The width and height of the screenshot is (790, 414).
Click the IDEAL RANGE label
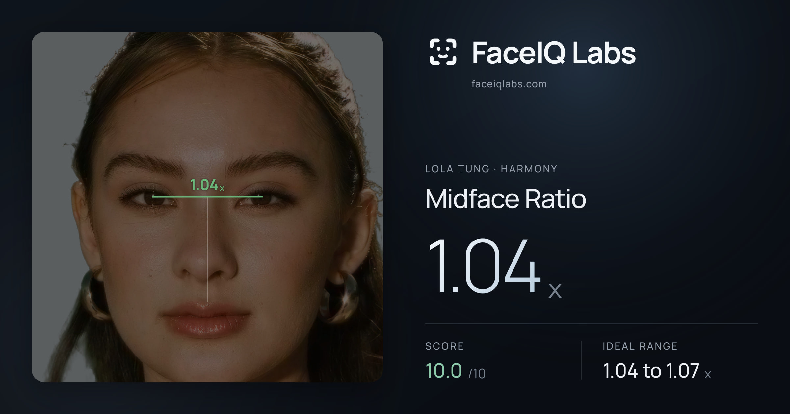click(640, 346)
